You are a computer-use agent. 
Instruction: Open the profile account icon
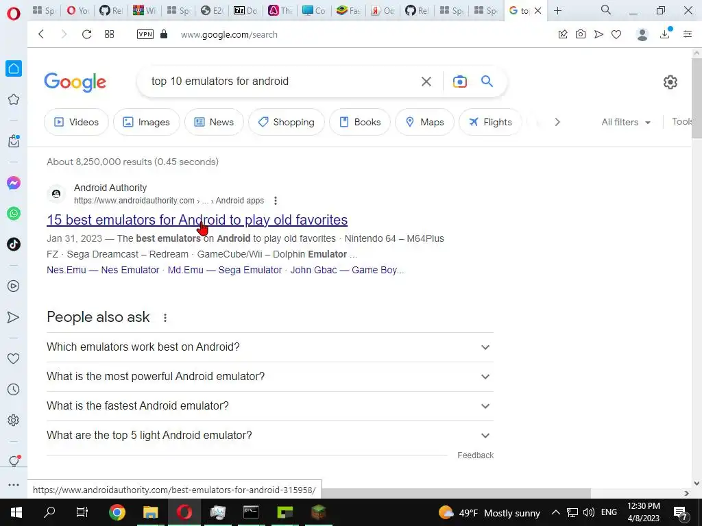642,34
